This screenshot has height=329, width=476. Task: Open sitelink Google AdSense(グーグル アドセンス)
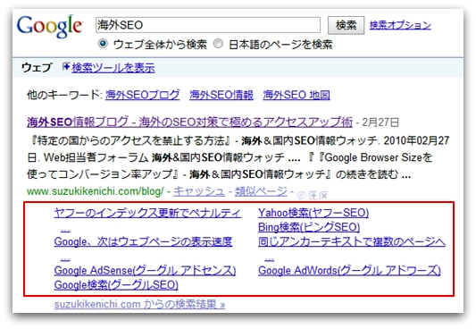[145, 270]
